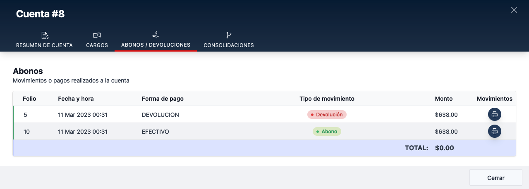
Task: Select the Abonos / Devoluciones tab label
Action: [x=156, y=45]
